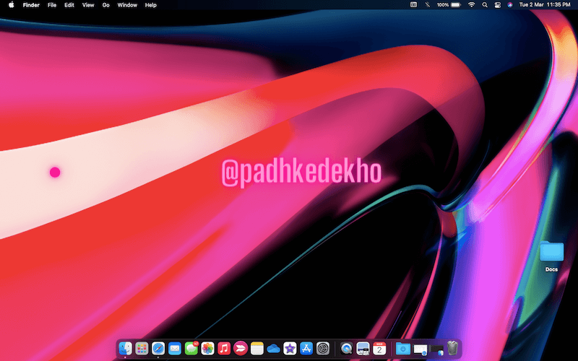Open Launchpad in the Dock
This screenshot has height=361, width=578.
point(142,348)
